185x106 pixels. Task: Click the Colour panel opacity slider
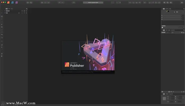pos(171,28)
